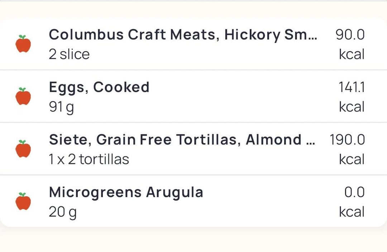
Task: Click the 90.0 calorie value
Action: tap(350, 34)
